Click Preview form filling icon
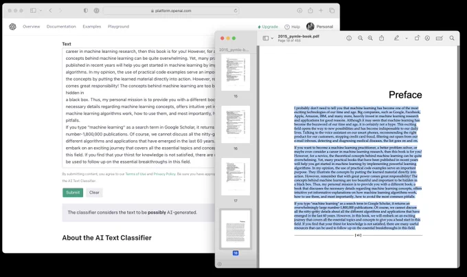 [x=440, y=38]
